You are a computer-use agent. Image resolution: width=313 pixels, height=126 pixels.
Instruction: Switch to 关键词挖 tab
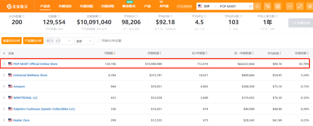click(86, 6)
